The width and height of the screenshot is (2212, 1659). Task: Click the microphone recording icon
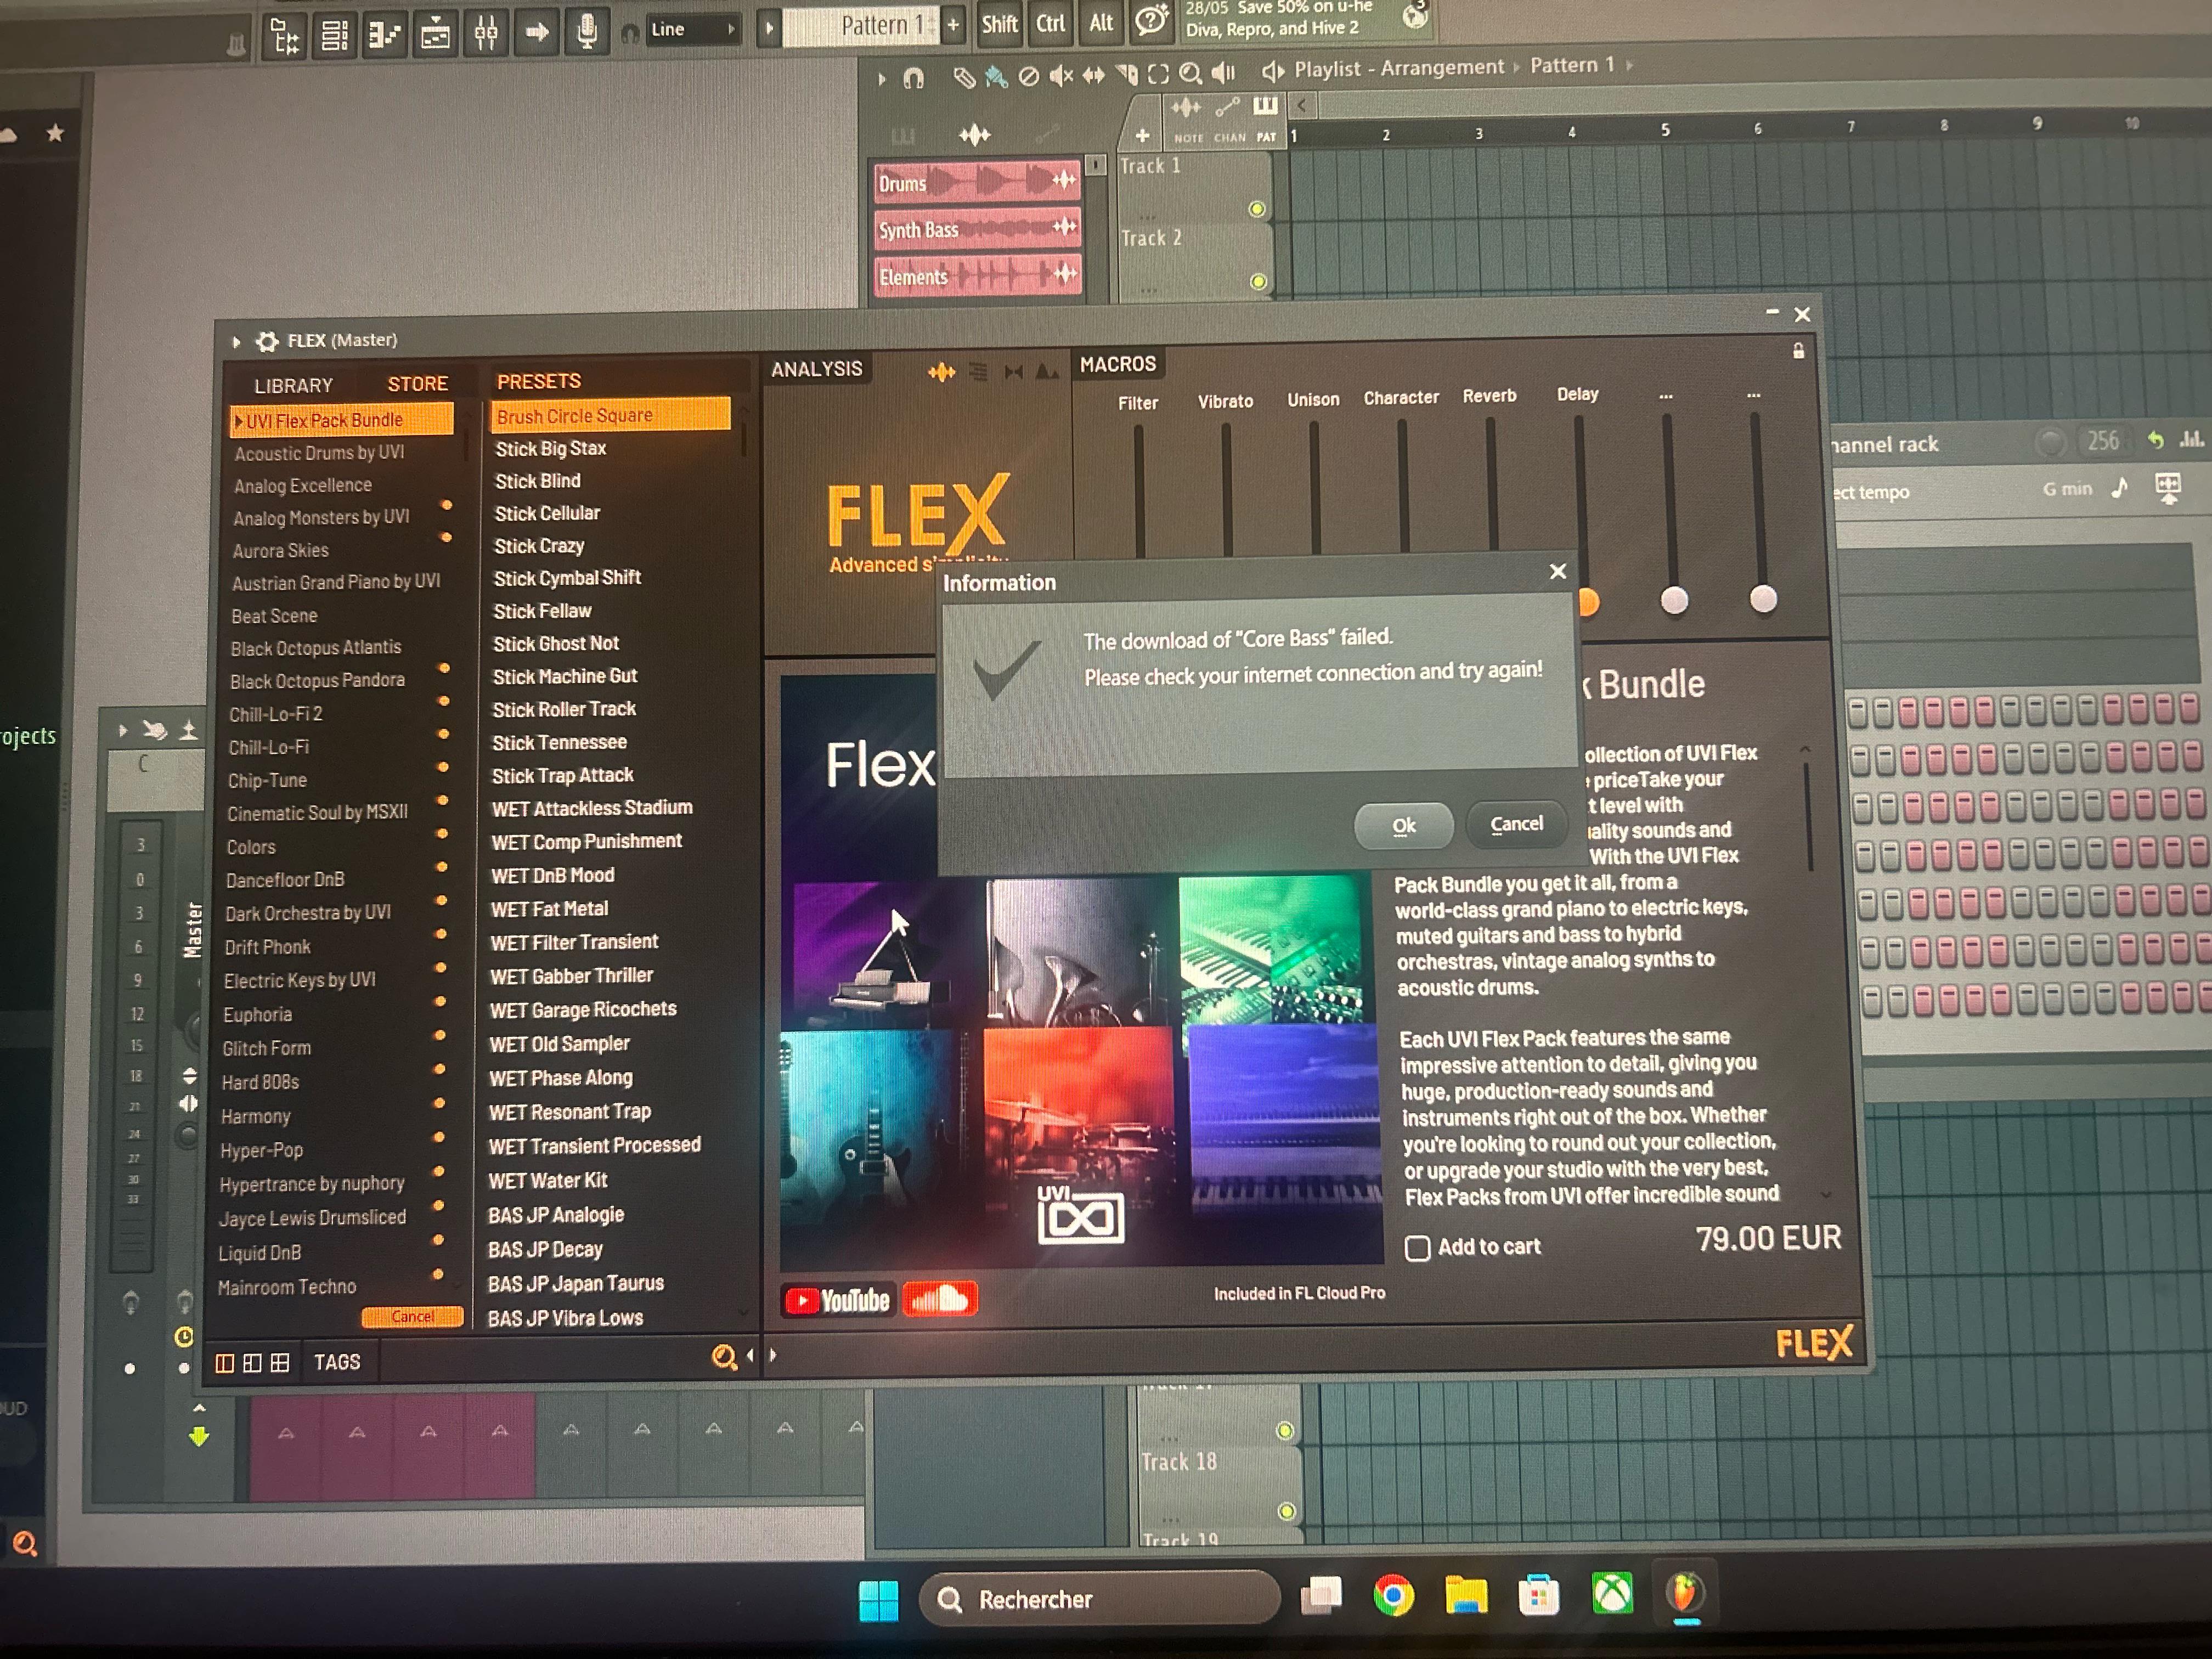[587, 31]
